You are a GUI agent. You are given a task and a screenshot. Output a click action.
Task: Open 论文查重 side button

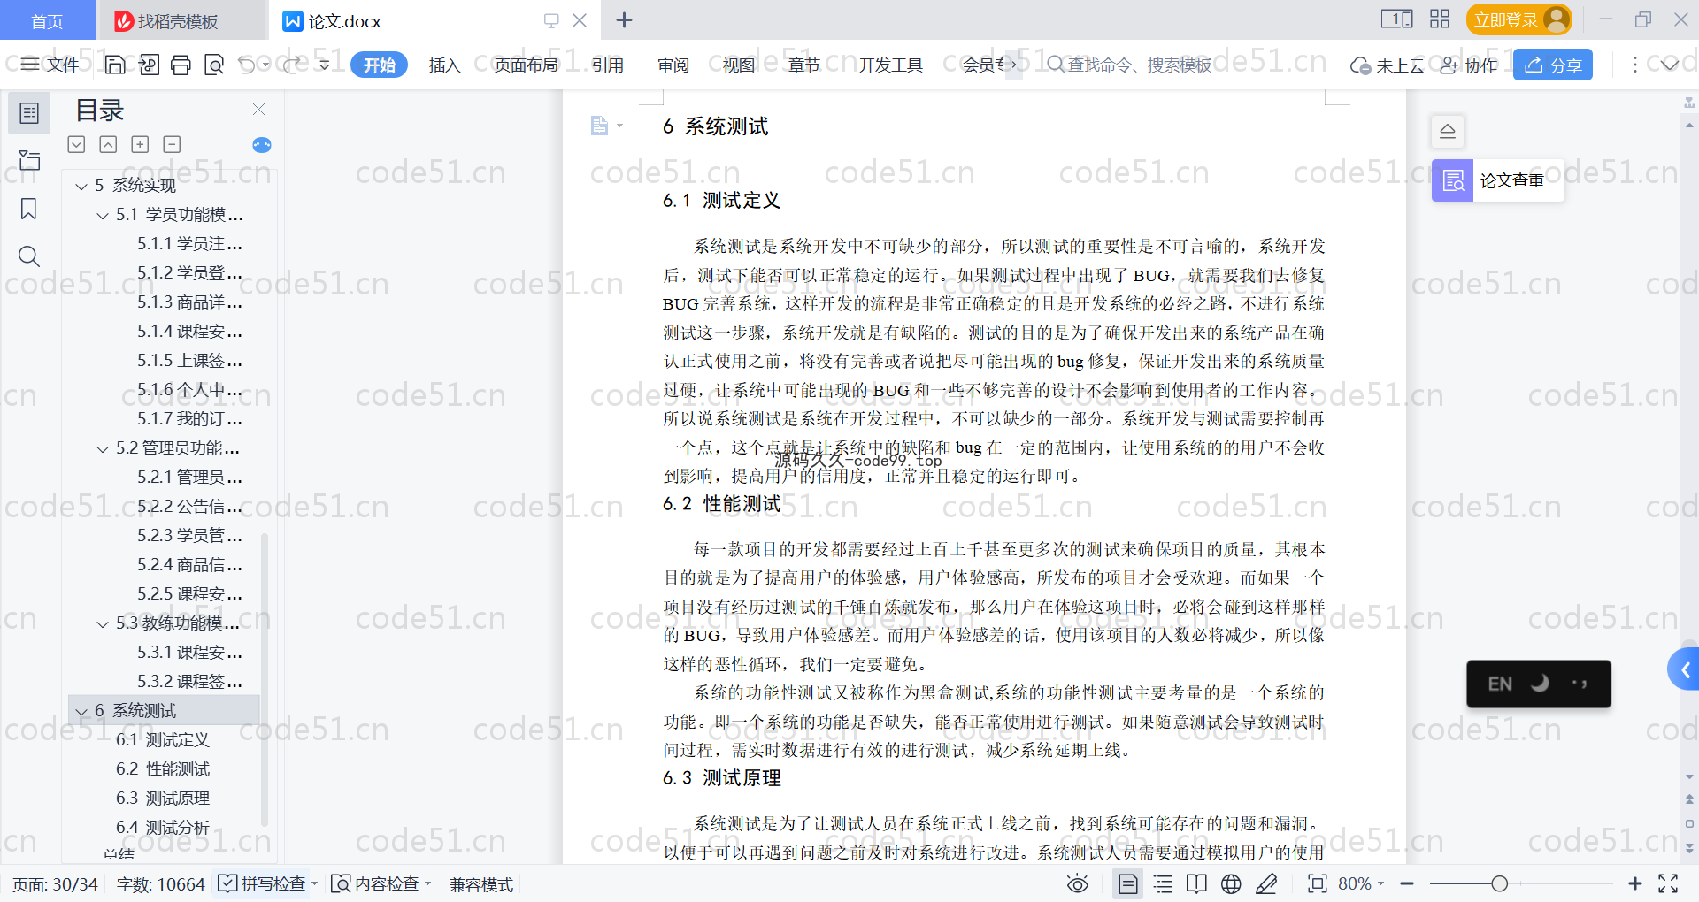click(1498, 180)
